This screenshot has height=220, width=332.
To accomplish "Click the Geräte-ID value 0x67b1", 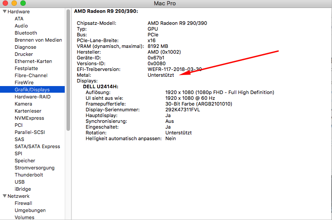I will [156, 58].
